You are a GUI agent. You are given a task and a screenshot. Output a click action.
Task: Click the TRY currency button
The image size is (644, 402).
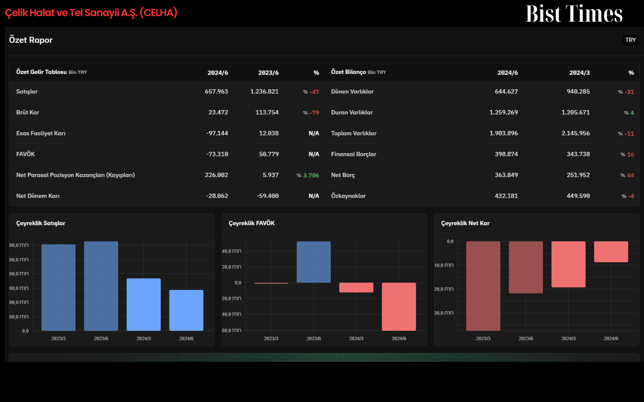click(x=630, y=40)
